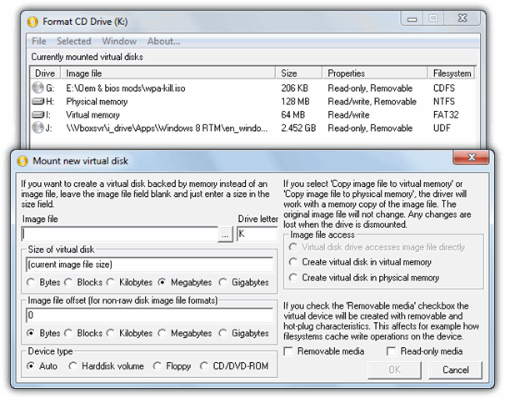This screenshot has width=505, height=398.
Task: Focus the Image file input field
Action: [x=119, y=234]
